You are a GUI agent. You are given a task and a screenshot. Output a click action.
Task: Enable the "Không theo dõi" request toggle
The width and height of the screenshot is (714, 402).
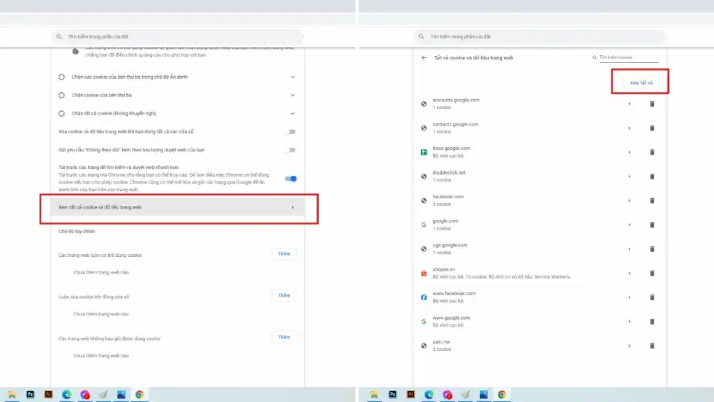290,149
